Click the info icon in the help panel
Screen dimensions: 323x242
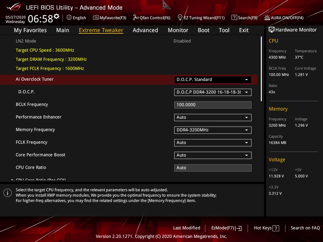8,193
